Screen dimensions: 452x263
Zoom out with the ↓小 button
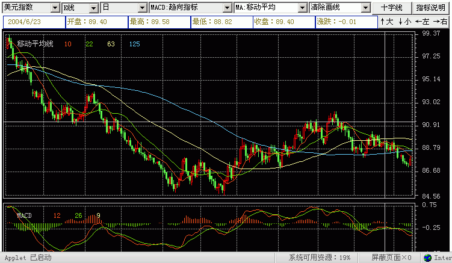(x=404, y=22)
